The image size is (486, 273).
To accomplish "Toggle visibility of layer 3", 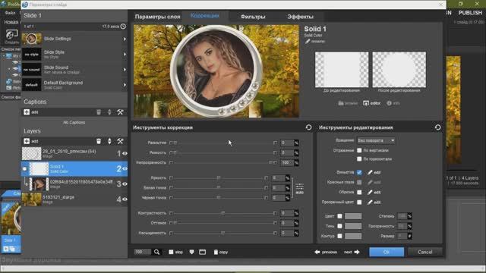I will tap(125, 184).
